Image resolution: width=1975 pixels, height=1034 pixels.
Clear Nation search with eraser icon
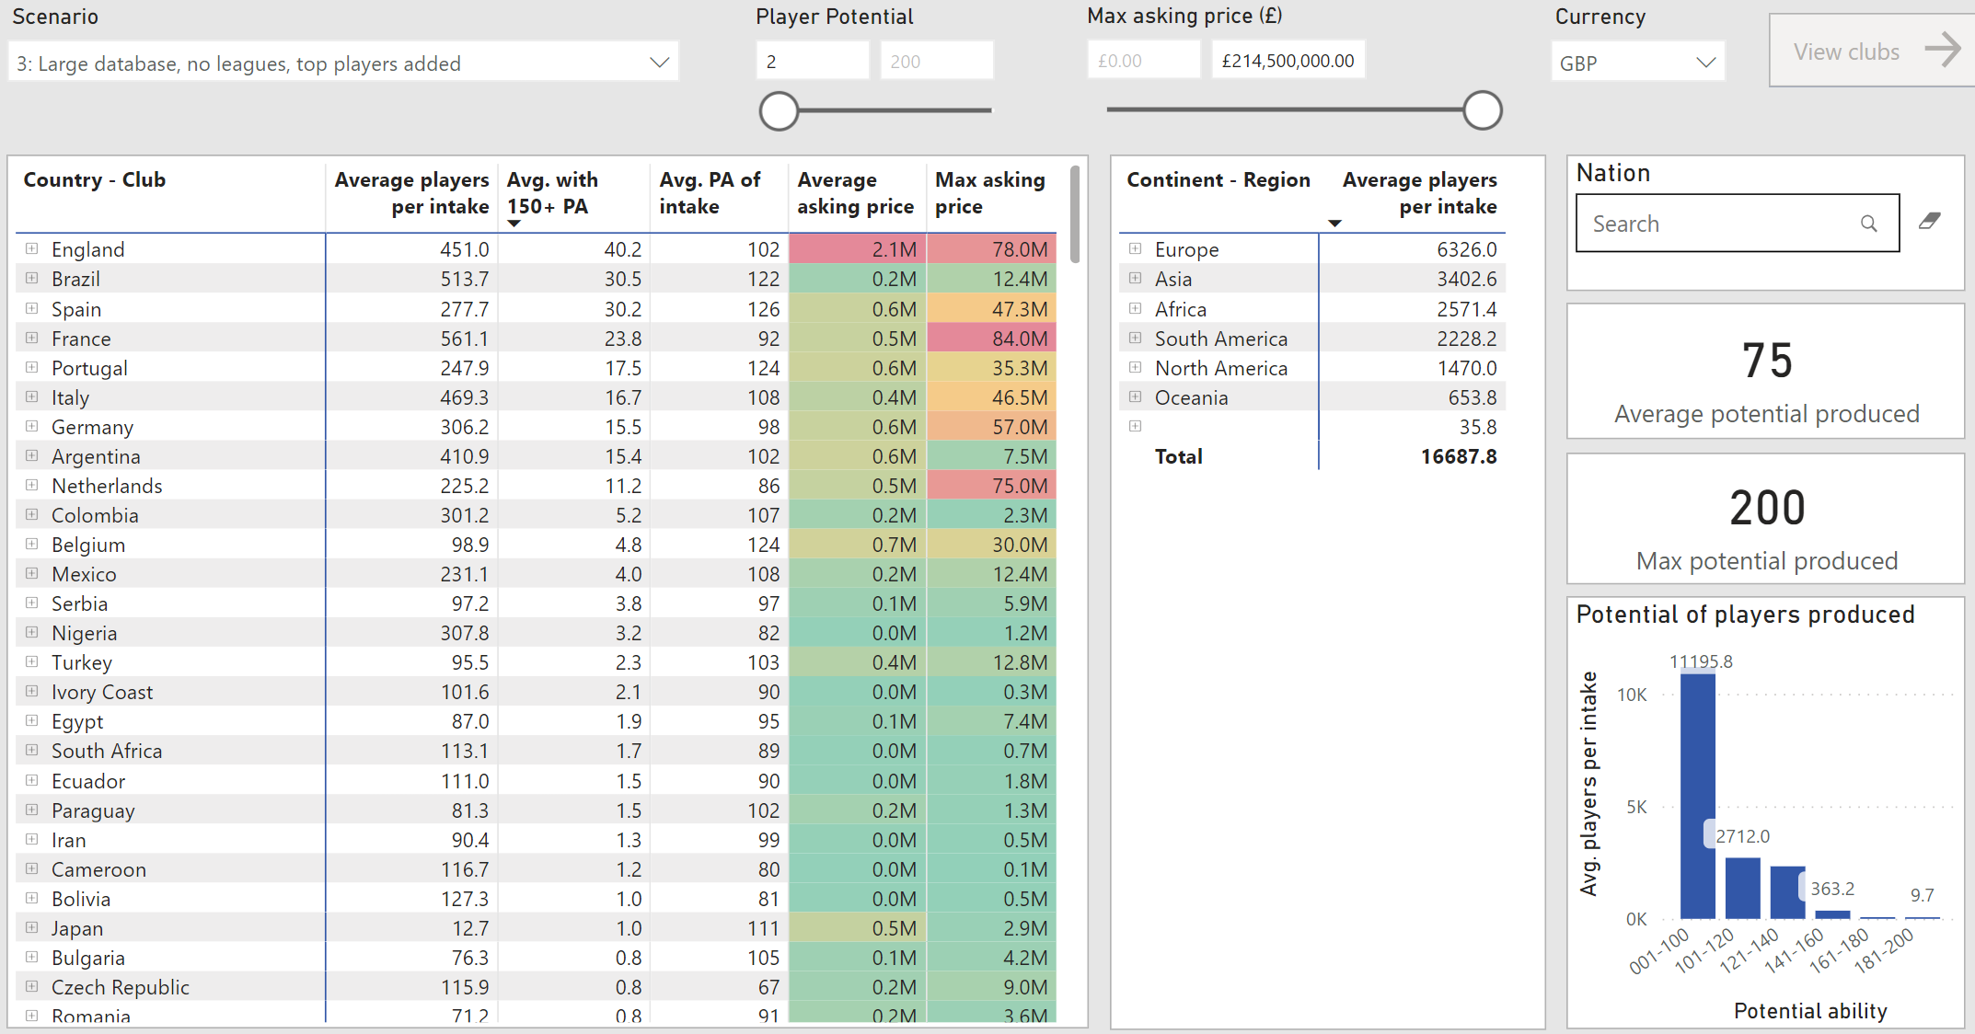(1930, 222)
